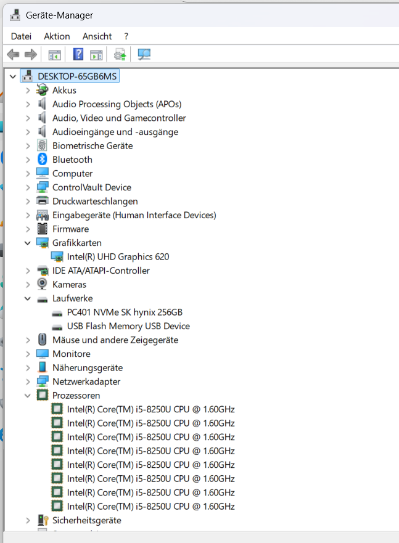Select USB Flash Memory USB Device
This screenshot has height=543, width=399.
[x=128, y=326]
